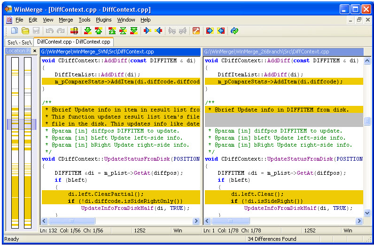This screenshot has height=245, width=374.
Task: Jump to Next Difference green down arrow
Action: point(88,31)
